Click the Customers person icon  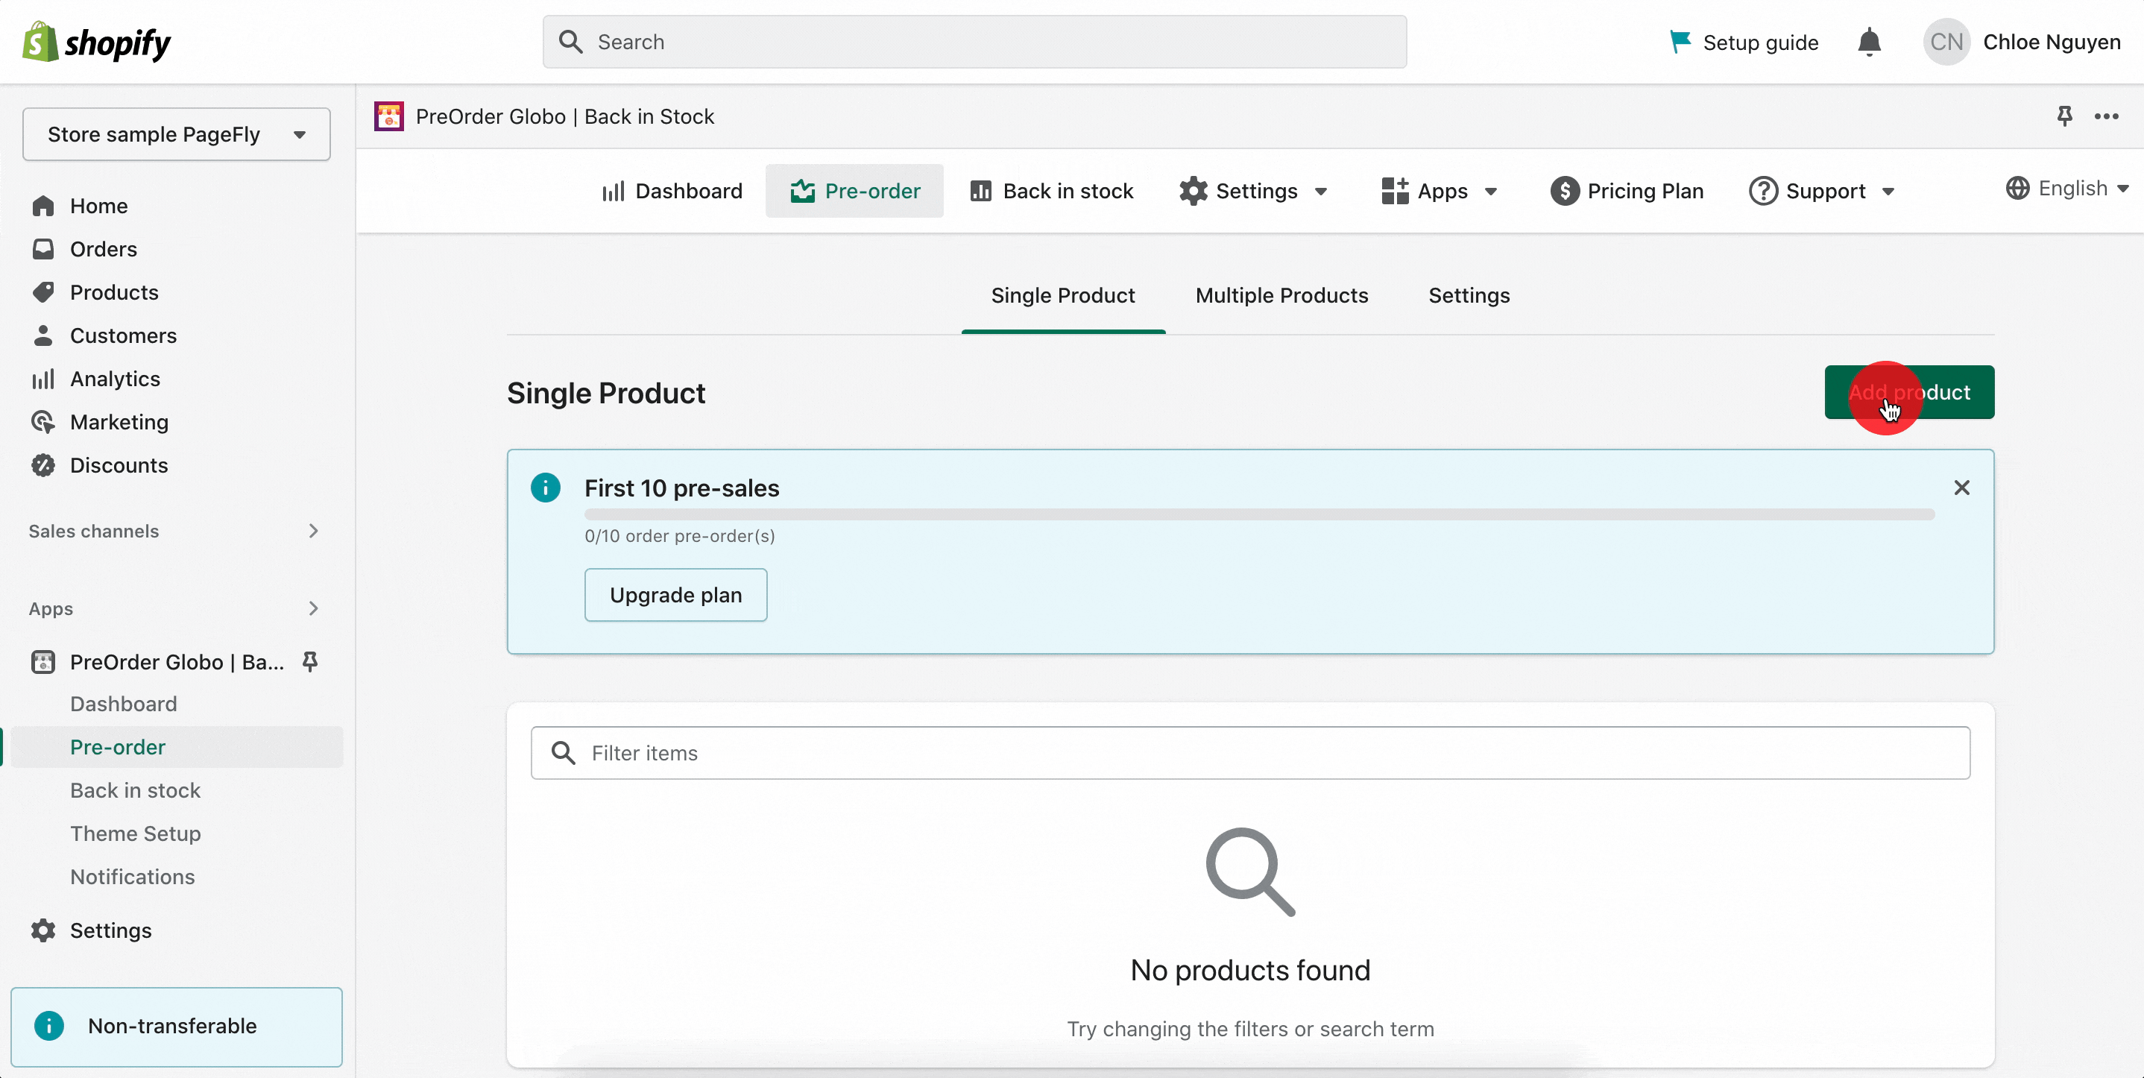pos(43,335)
